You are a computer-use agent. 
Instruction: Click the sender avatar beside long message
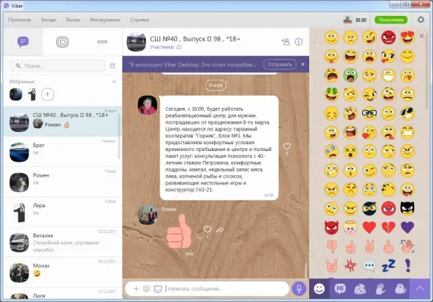pyautogui.click(x=147, y=105)
